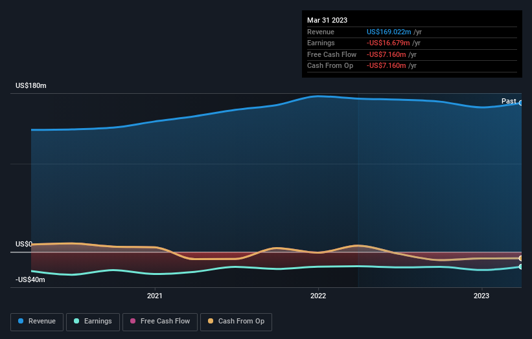532x339 pixels.
Task: Click the Cash From Op -US$7.160m value
Action: pyautogui.click(x=386, y=66)
